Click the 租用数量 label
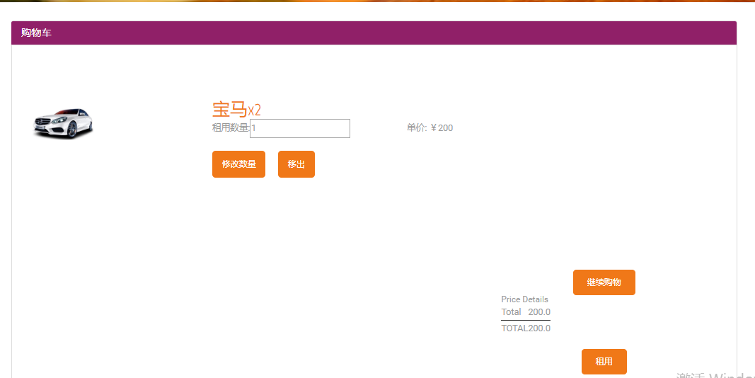This screenshot has height=378, width=755. [x=231, y=127]
